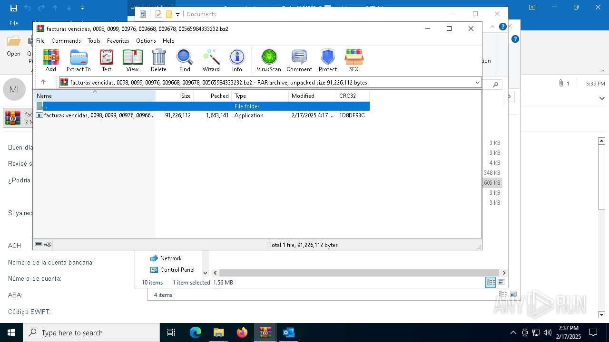
Task: Open the Help menu in WinRAR
Action: coord(168,41)
